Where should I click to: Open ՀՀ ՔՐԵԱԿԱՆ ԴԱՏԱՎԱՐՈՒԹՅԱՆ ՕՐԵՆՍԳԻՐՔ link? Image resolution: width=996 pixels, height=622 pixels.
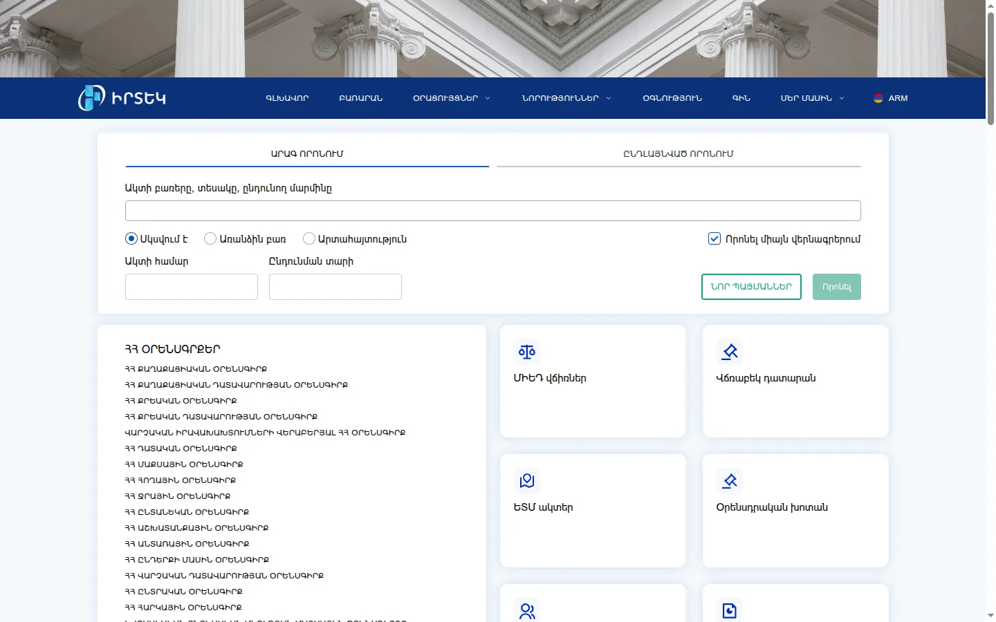pos(221,417)
